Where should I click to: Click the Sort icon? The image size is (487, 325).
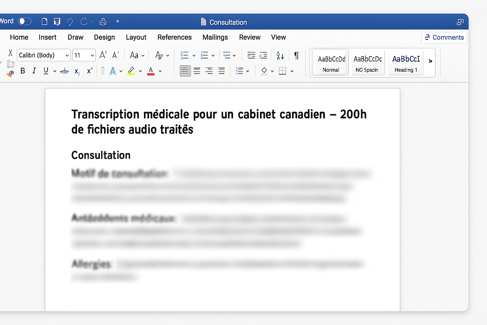pos(280,56)
